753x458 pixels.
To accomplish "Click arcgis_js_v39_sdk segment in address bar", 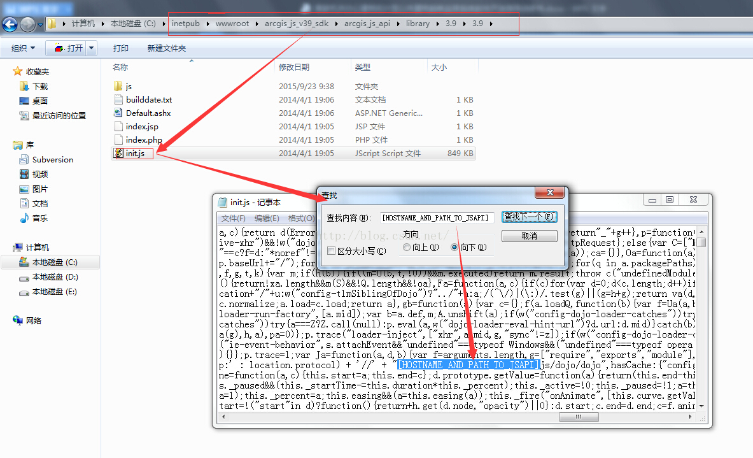I will click(x=297, y=24).
